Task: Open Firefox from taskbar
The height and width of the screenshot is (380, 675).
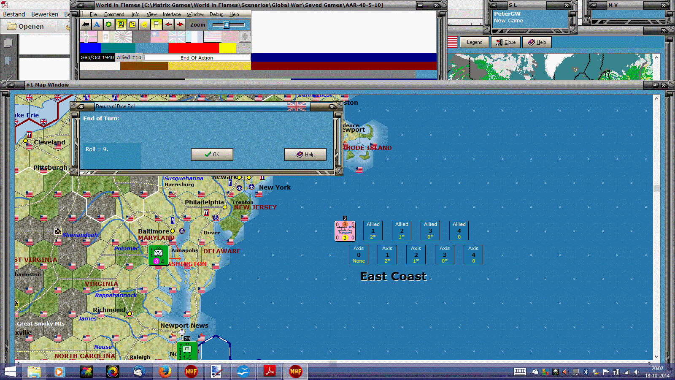Action: [x=165, y=372]
